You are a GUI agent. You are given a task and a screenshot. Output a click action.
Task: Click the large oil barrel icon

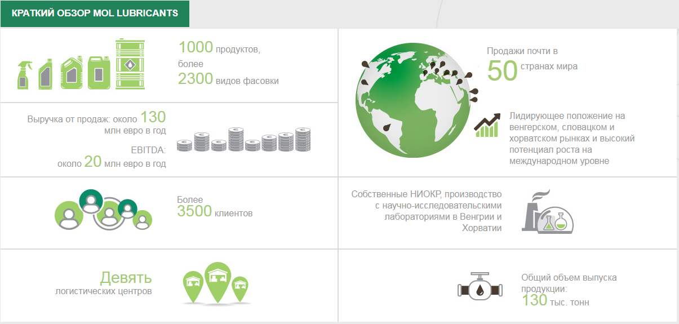coord(130,64)
